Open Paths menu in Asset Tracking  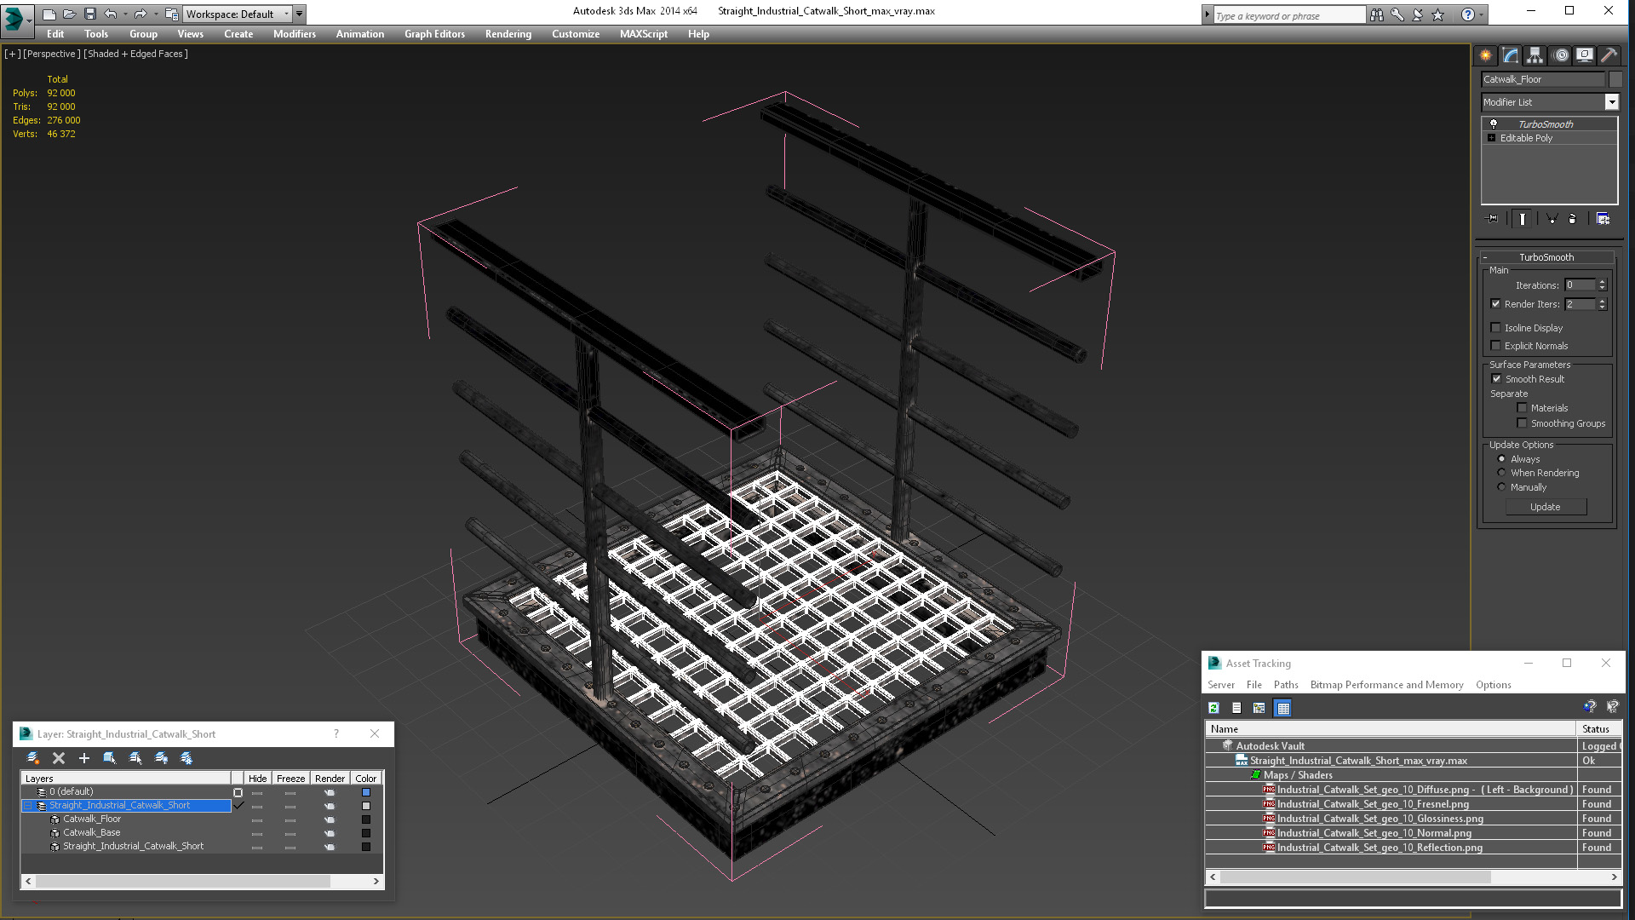pos(1285,685)
